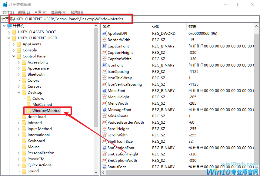Select the ScrollWidth value name
The height and width of the screenshot is (176, 260).
tap(117, 135)
